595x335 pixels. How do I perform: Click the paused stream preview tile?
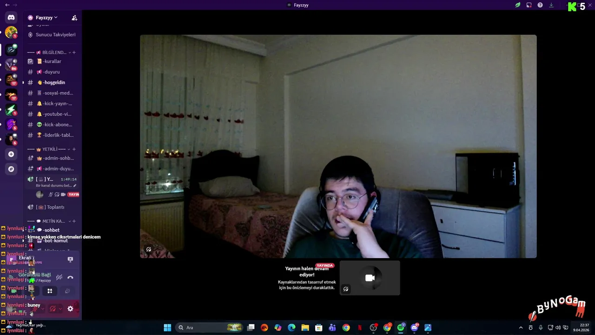(370, 278)
